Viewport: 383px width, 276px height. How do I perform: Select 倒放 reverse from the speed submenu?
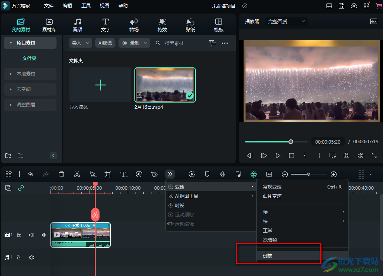point(268,256)
